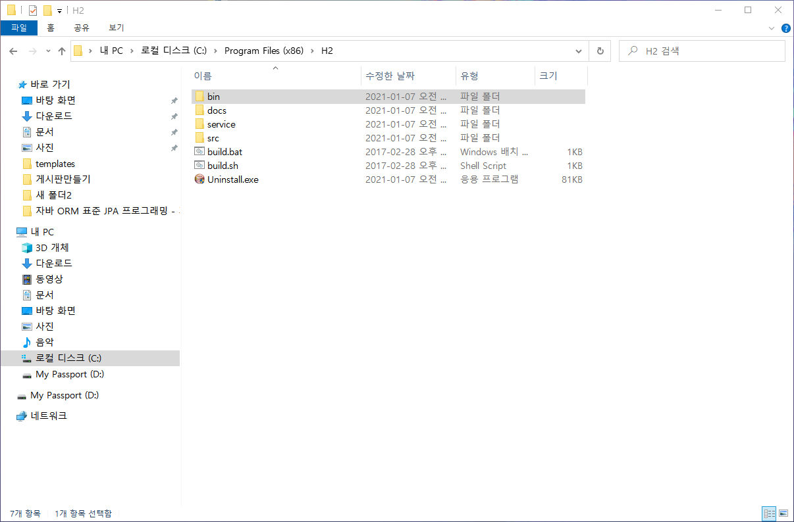Click the 동영상 film icon

(27, 279)
